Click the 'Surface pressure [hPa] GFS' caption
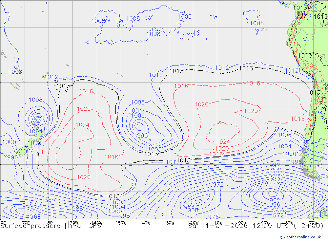The image size is (328, 240). tap(51, 226)
